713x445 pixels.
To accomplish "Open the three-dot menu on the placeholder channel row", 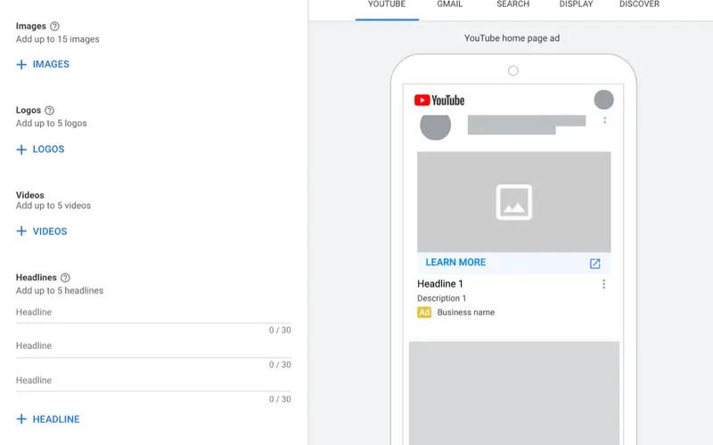I will (605, 120).
